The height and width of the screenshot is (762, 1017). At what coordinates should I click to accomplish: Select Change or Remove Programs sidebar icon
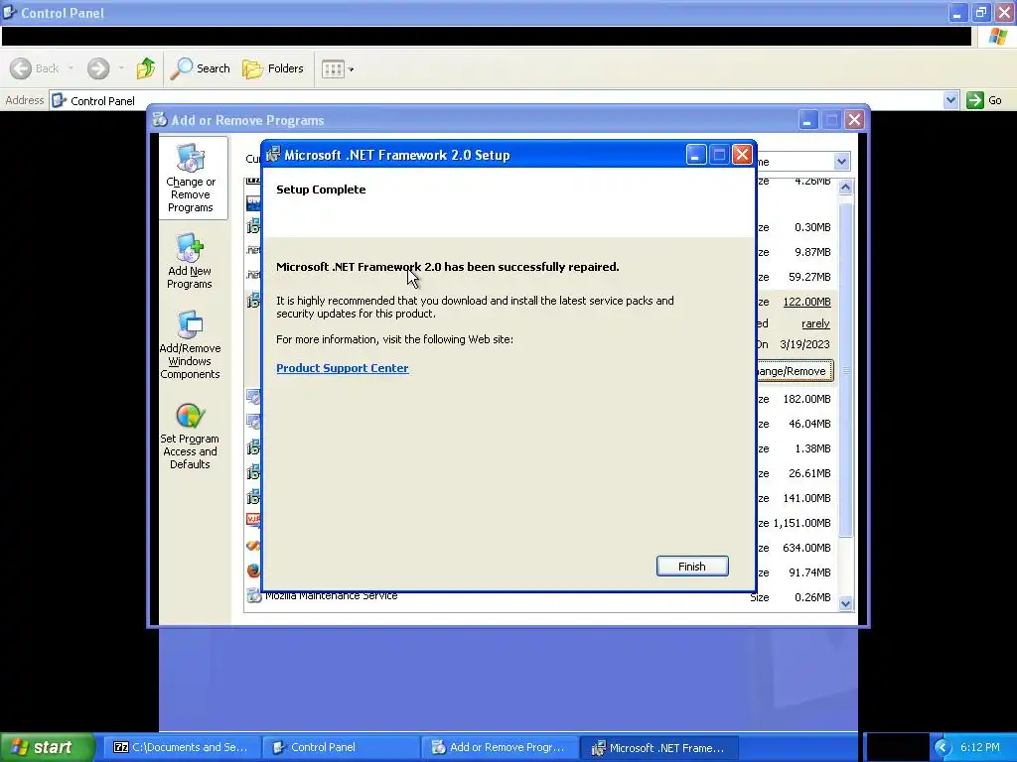[x=191, y=179]
